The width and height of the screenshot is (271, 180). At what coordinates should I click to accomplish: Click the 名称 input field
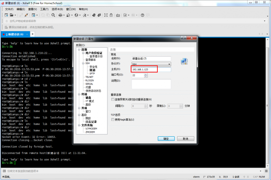151,58
